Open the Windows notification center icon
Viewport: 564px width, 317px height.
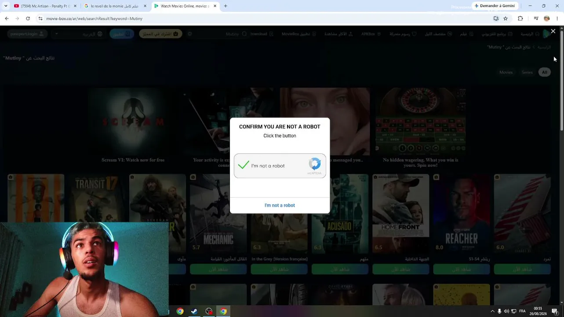555,311
